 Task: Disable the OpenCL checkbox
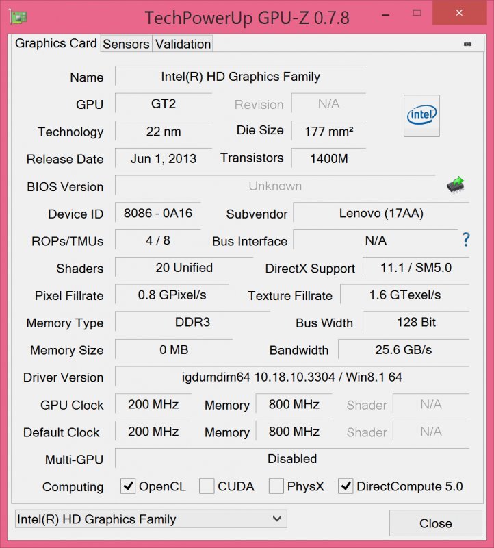[128, 486]
